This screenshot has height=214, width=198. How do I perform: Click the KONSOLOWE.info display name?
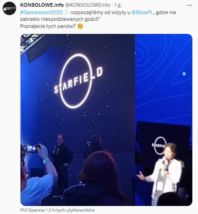pyautogui.click(x=42, y=5)
